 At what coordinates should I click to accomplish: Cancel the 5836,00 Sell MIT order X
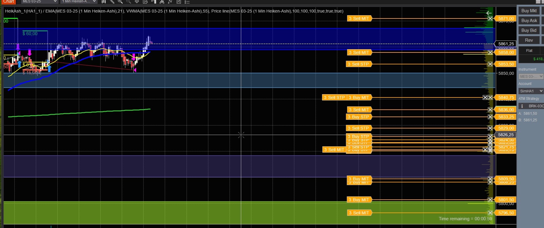tap(490, 110)
